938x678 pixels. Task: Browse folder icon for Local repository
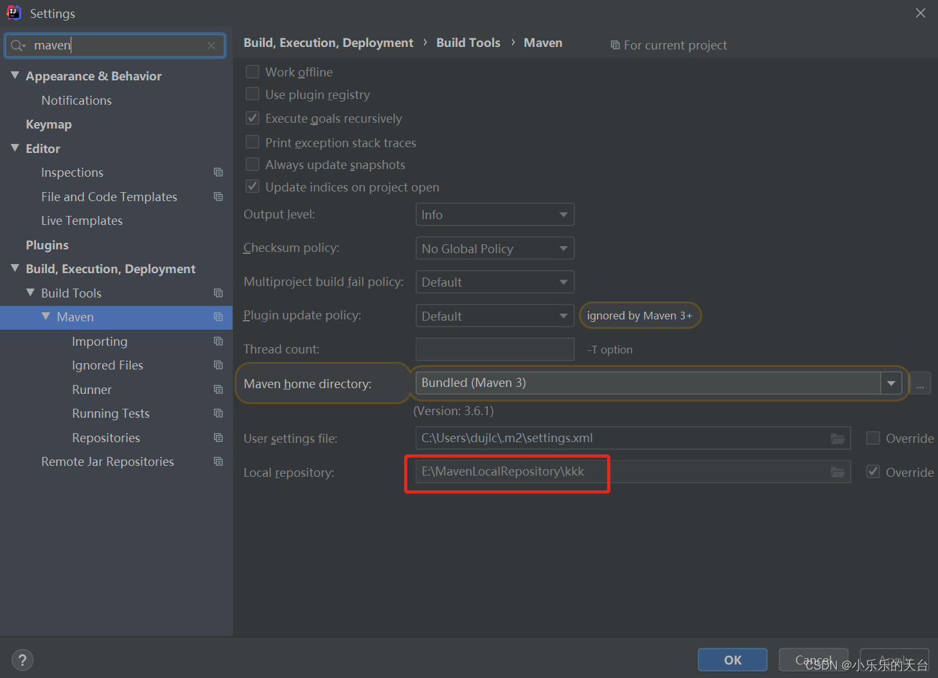pos(838,472)
